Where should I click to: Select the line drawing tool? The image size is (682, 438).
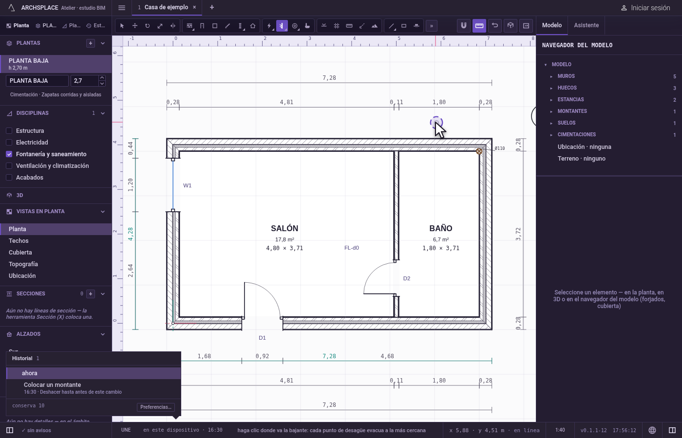(x=391, y=26)
